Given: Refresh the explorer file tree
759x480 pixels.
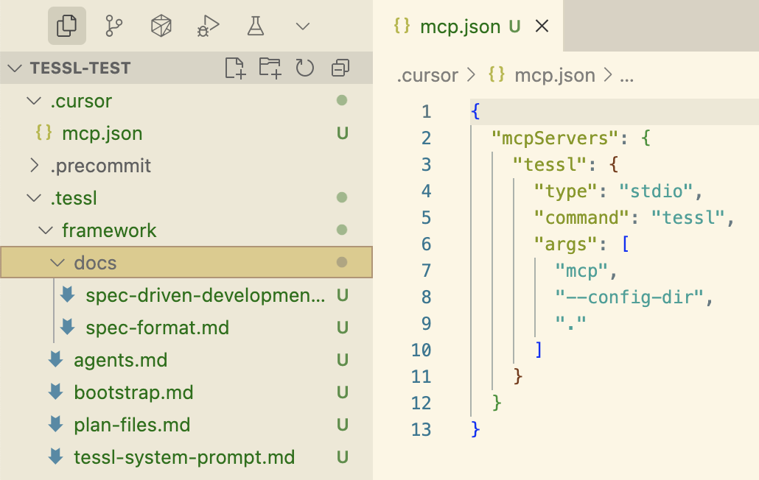Looking at the screenshot, I should click(305, 68).
